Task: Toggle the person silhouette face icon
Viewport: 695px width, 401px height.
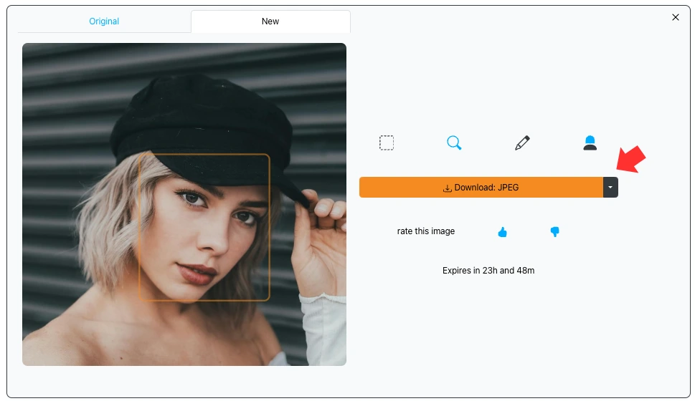Action: coord(590,143)
